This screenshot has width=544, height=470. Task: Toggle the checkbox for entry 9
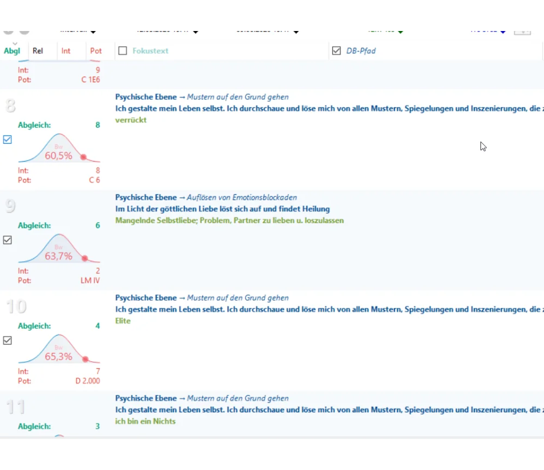click(8, 240)
